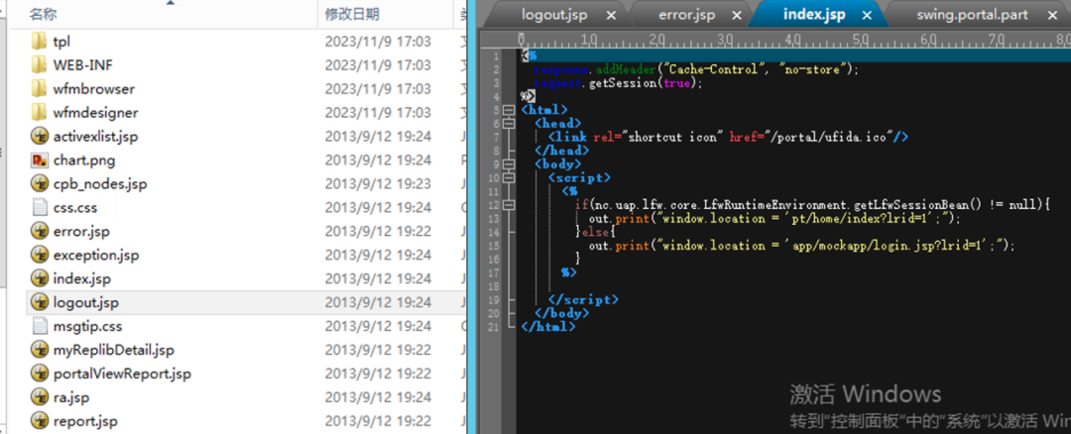Open the swing.portal.part editor tab
The width and height of the screenshot is (1071, 434).
pos(973,15)
